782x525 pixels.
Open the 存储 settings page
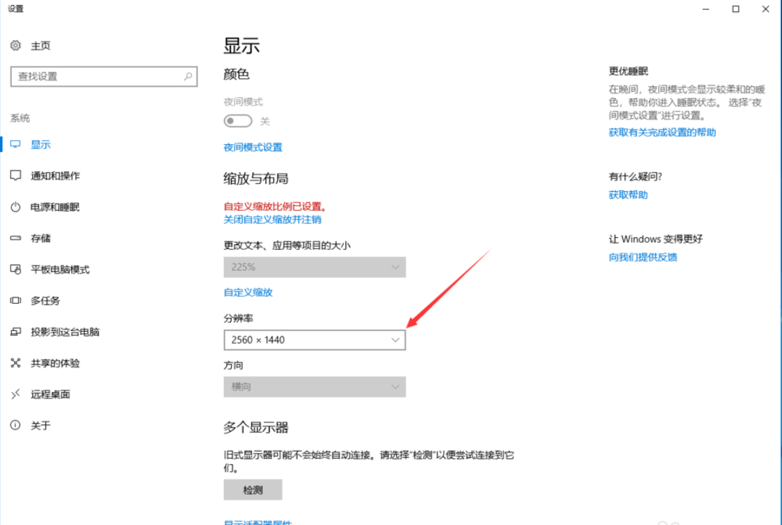pos(41,238)
